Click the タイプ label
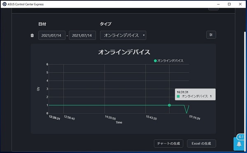247x153 pixels. pyautogui.click(x=106, y=24)
